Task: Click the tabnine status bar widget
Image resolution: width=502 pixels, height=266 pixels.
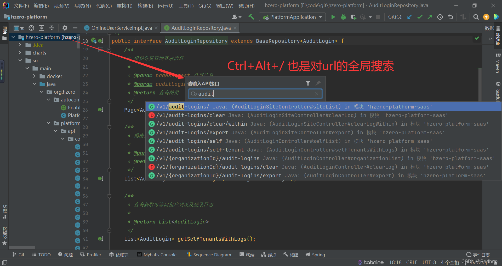Action: coord(370,262)
